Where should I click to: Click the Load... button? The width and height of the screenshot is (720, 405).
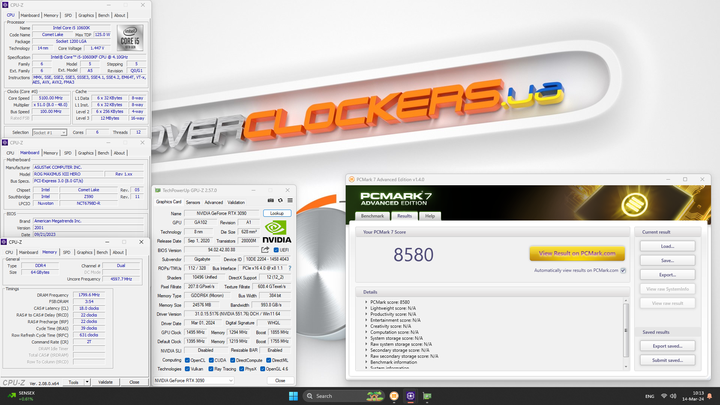(x=667, y=246)
